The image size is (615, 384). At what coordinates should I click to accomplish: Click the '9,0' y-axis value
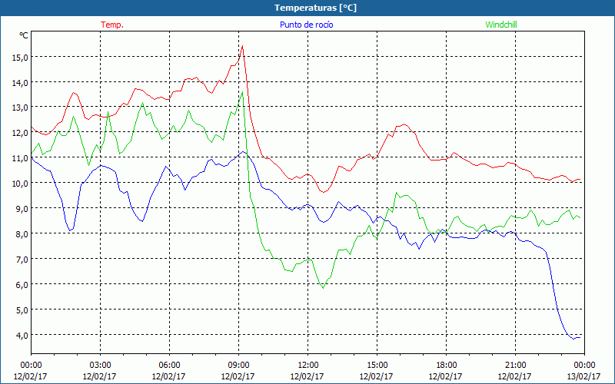(22, 209)
